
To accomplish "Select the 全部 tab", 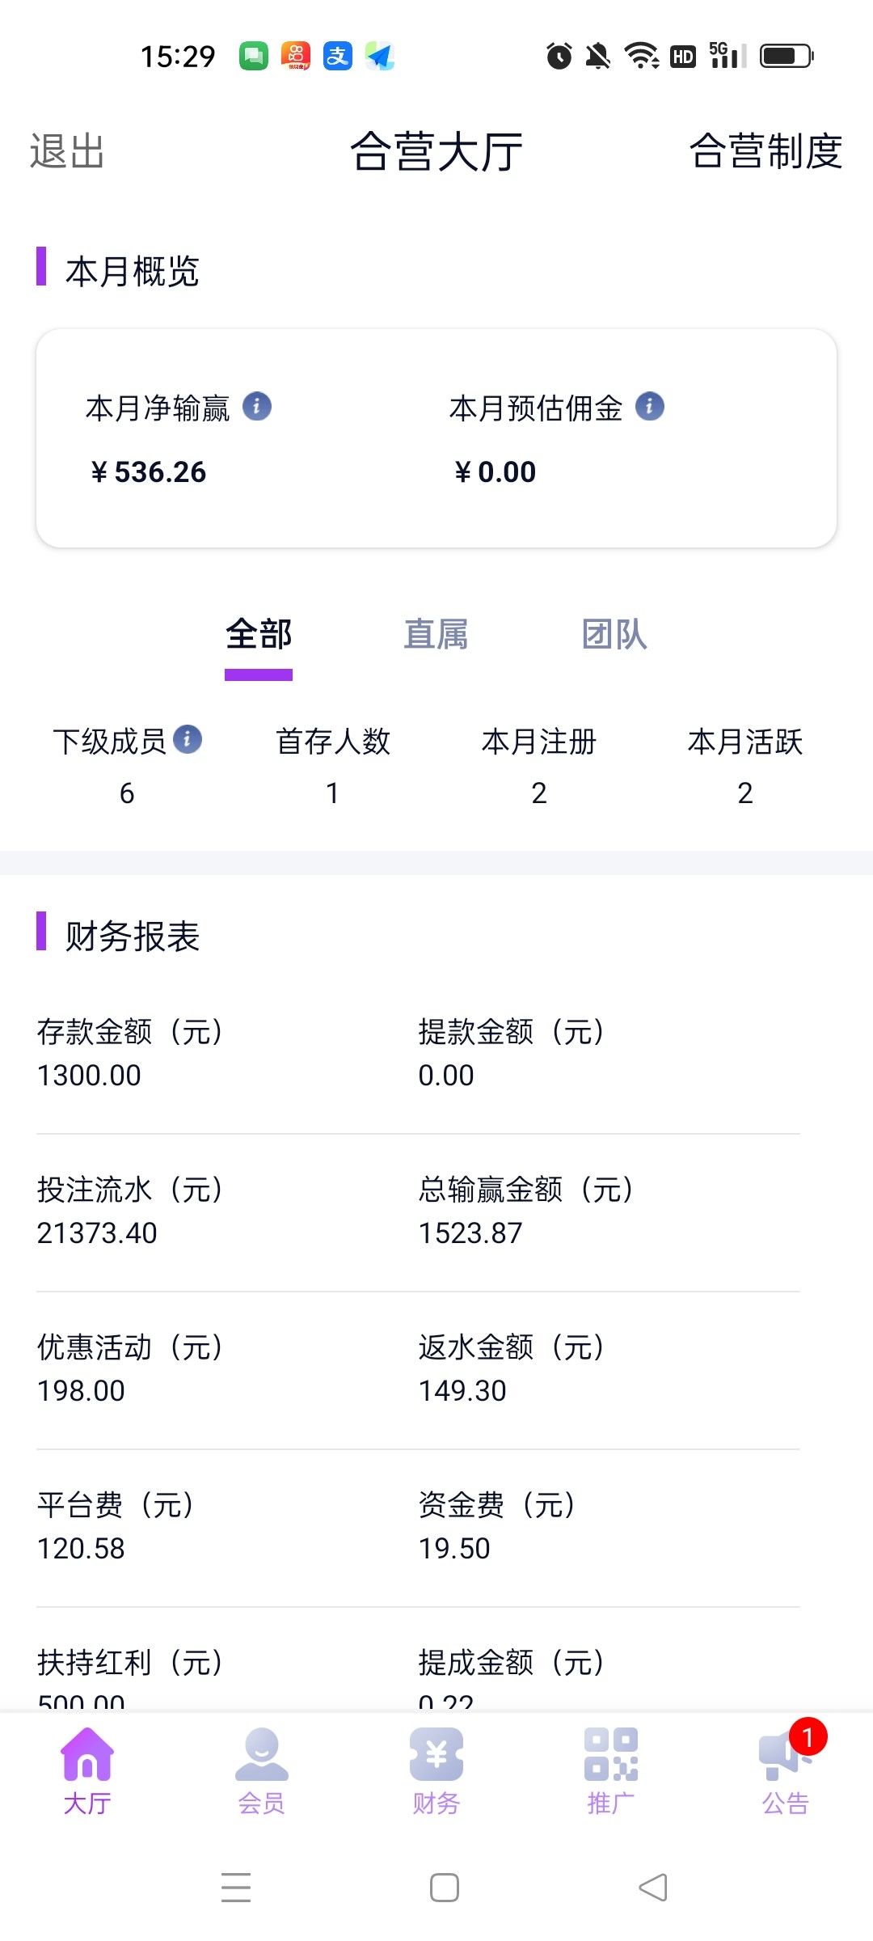I will pyautogui.click(x=259, y=635).
